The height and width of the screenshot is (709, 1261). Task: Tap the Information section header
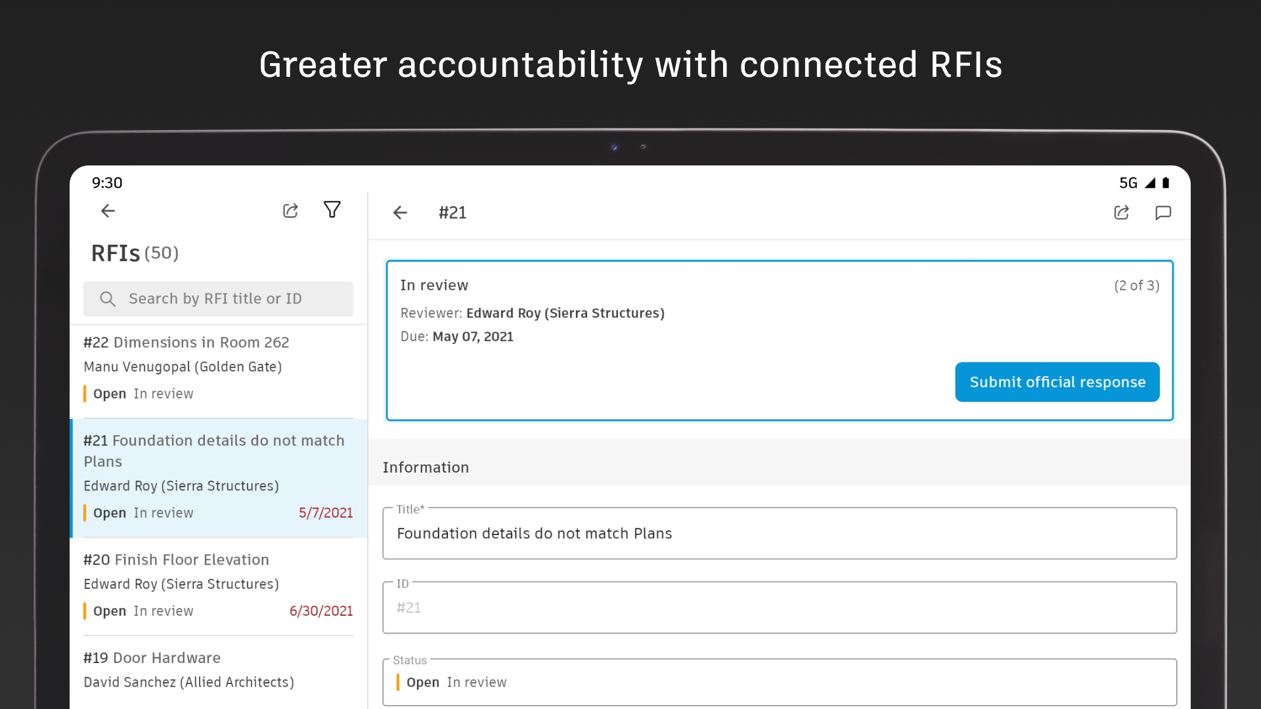tap(426, 467)
